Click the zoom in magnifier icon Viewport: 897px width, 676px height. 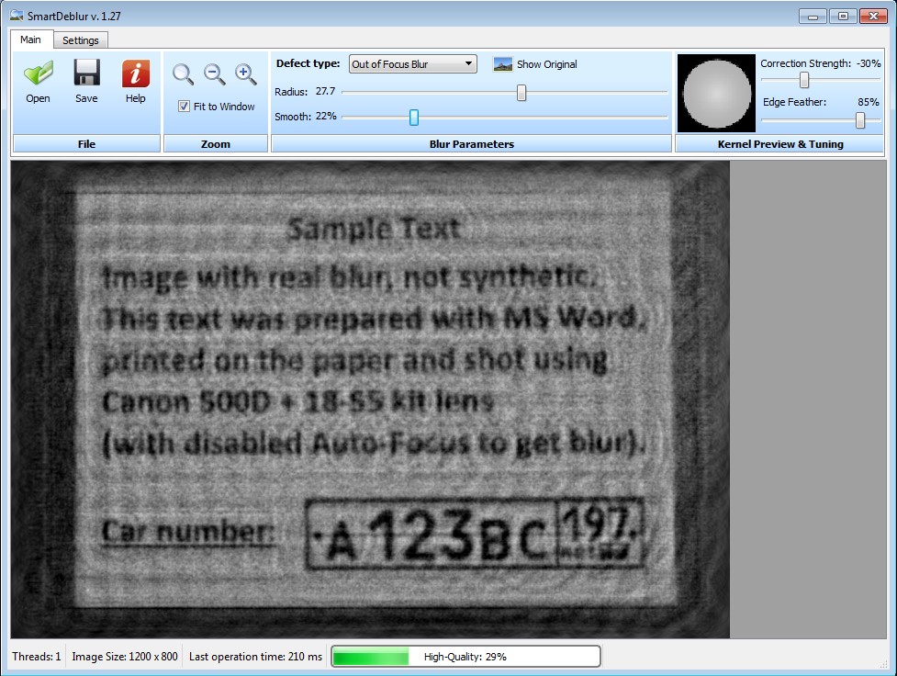[x=245, y=74]
